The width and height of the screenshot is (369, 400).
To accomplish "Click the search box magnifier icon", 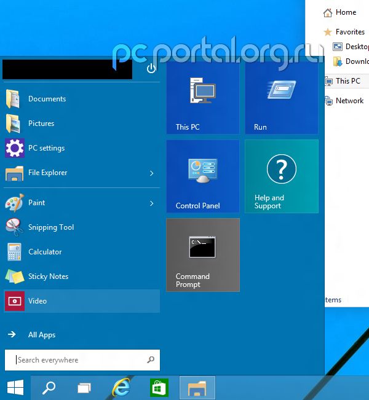I will click(x=151, y=359).
